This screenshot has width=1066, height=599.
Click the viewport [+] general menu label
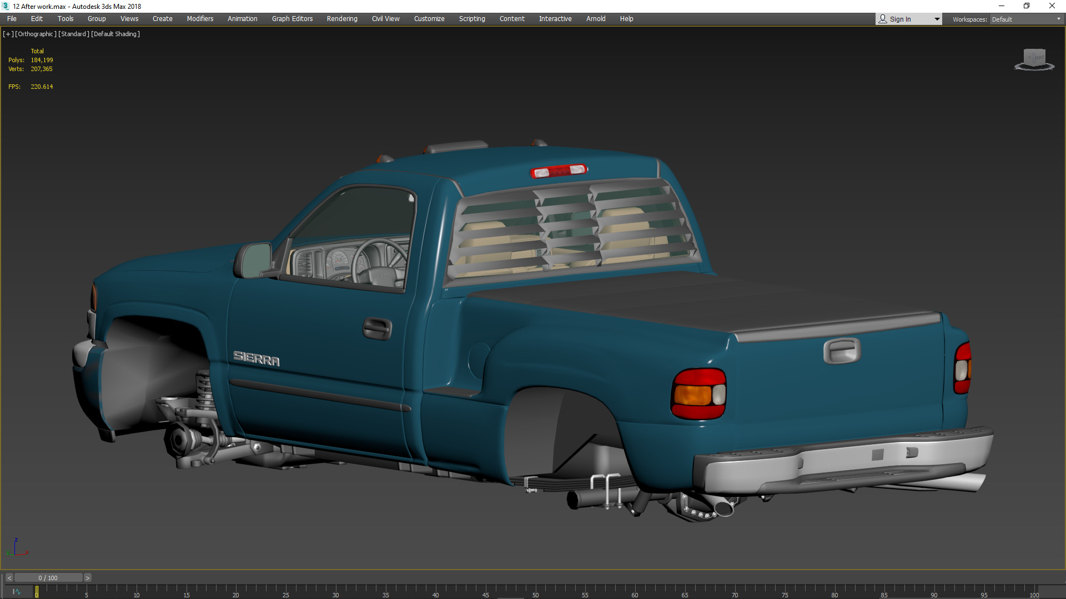[x=8, y=34]
